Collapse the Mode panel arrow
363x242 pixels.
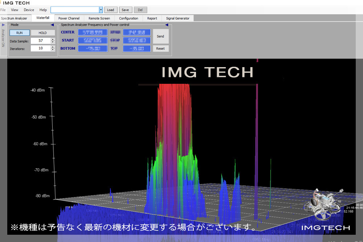[52, 25]
